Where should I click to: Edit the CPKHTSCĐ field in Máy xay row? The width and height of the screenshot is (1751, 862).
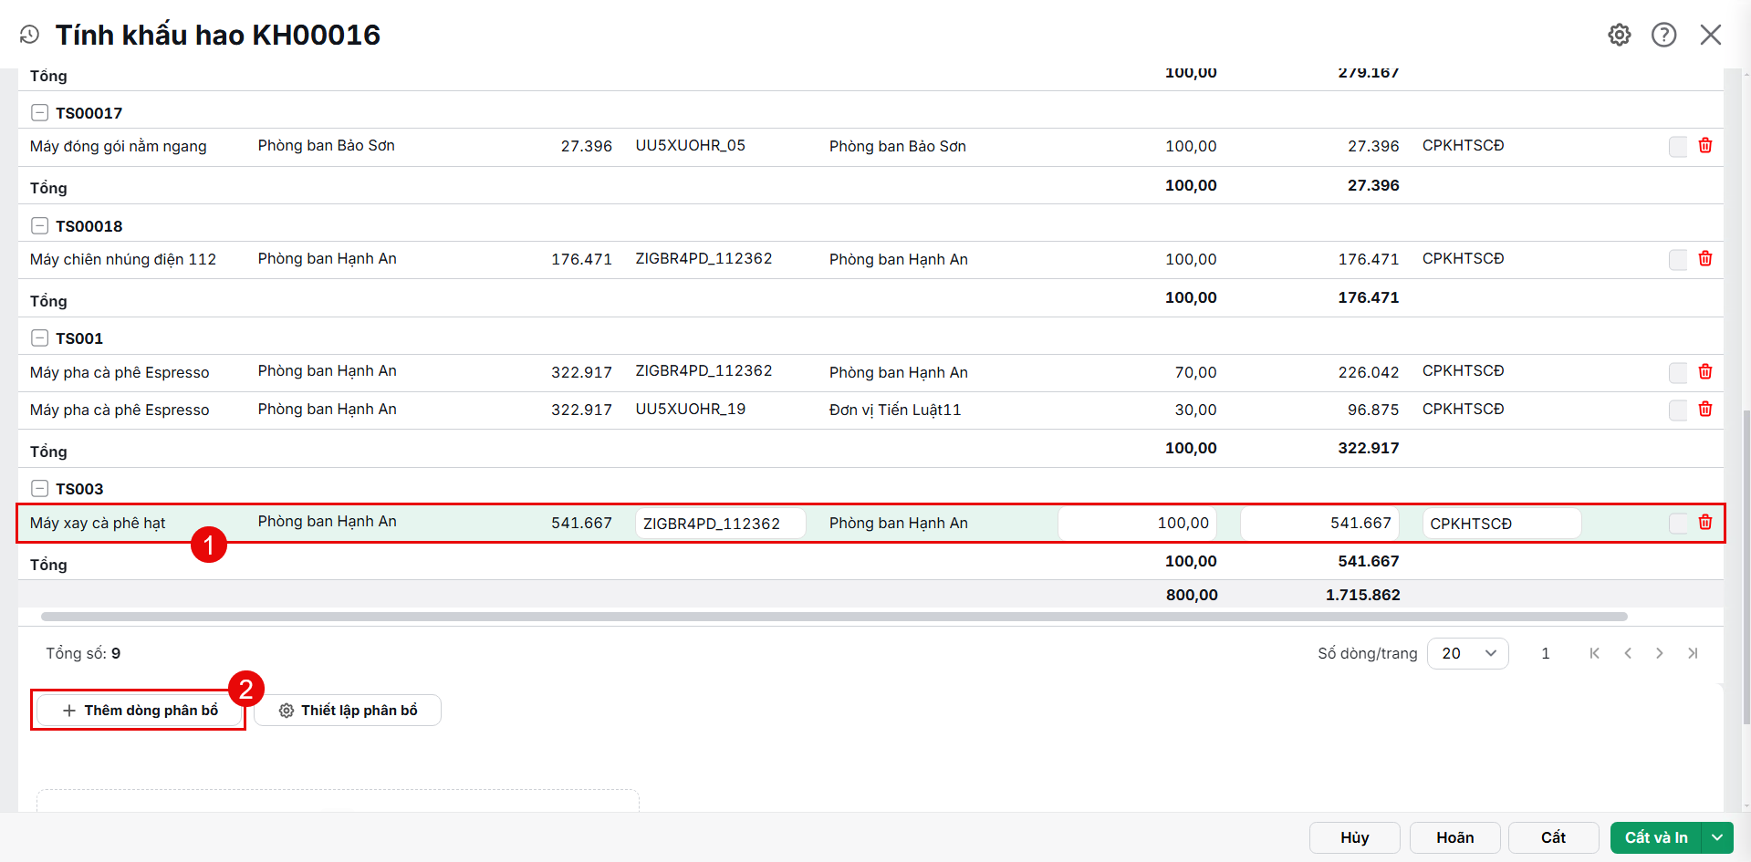pyautogui.click(x=1502, y=524)
